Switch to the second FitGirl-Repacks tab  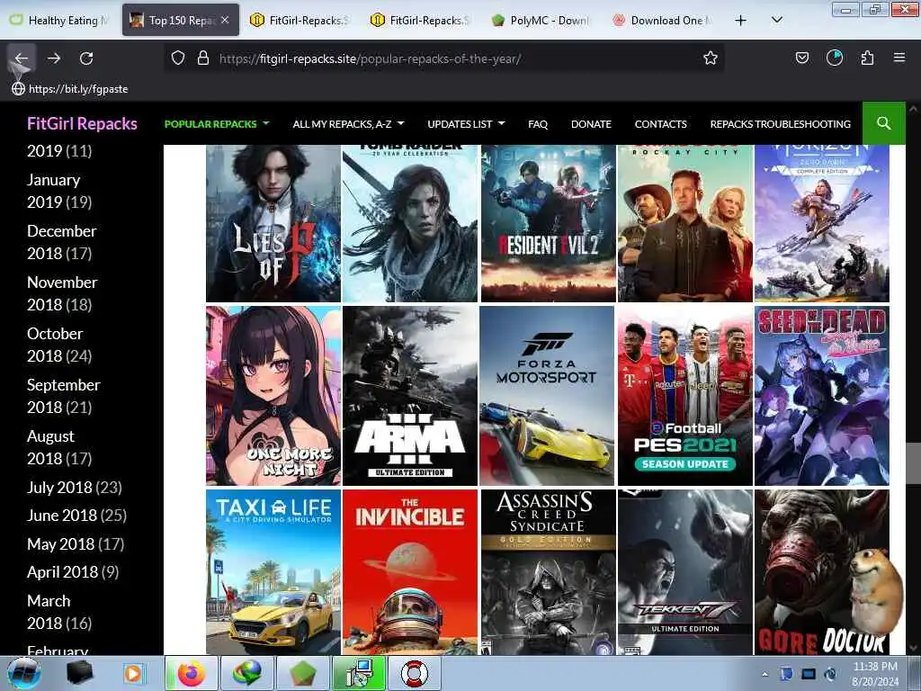pos(421,21)
